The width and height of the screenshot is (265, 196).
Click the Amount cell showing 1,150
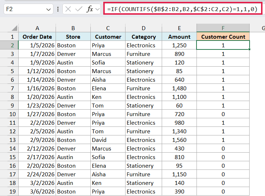pos(179,174)
